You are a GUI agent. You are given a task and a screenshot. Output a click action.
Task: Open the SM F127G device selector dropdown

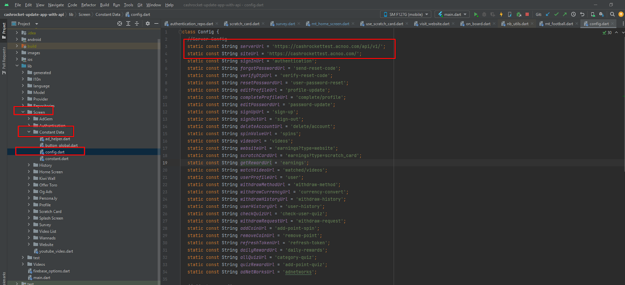(x=405, y=14)
